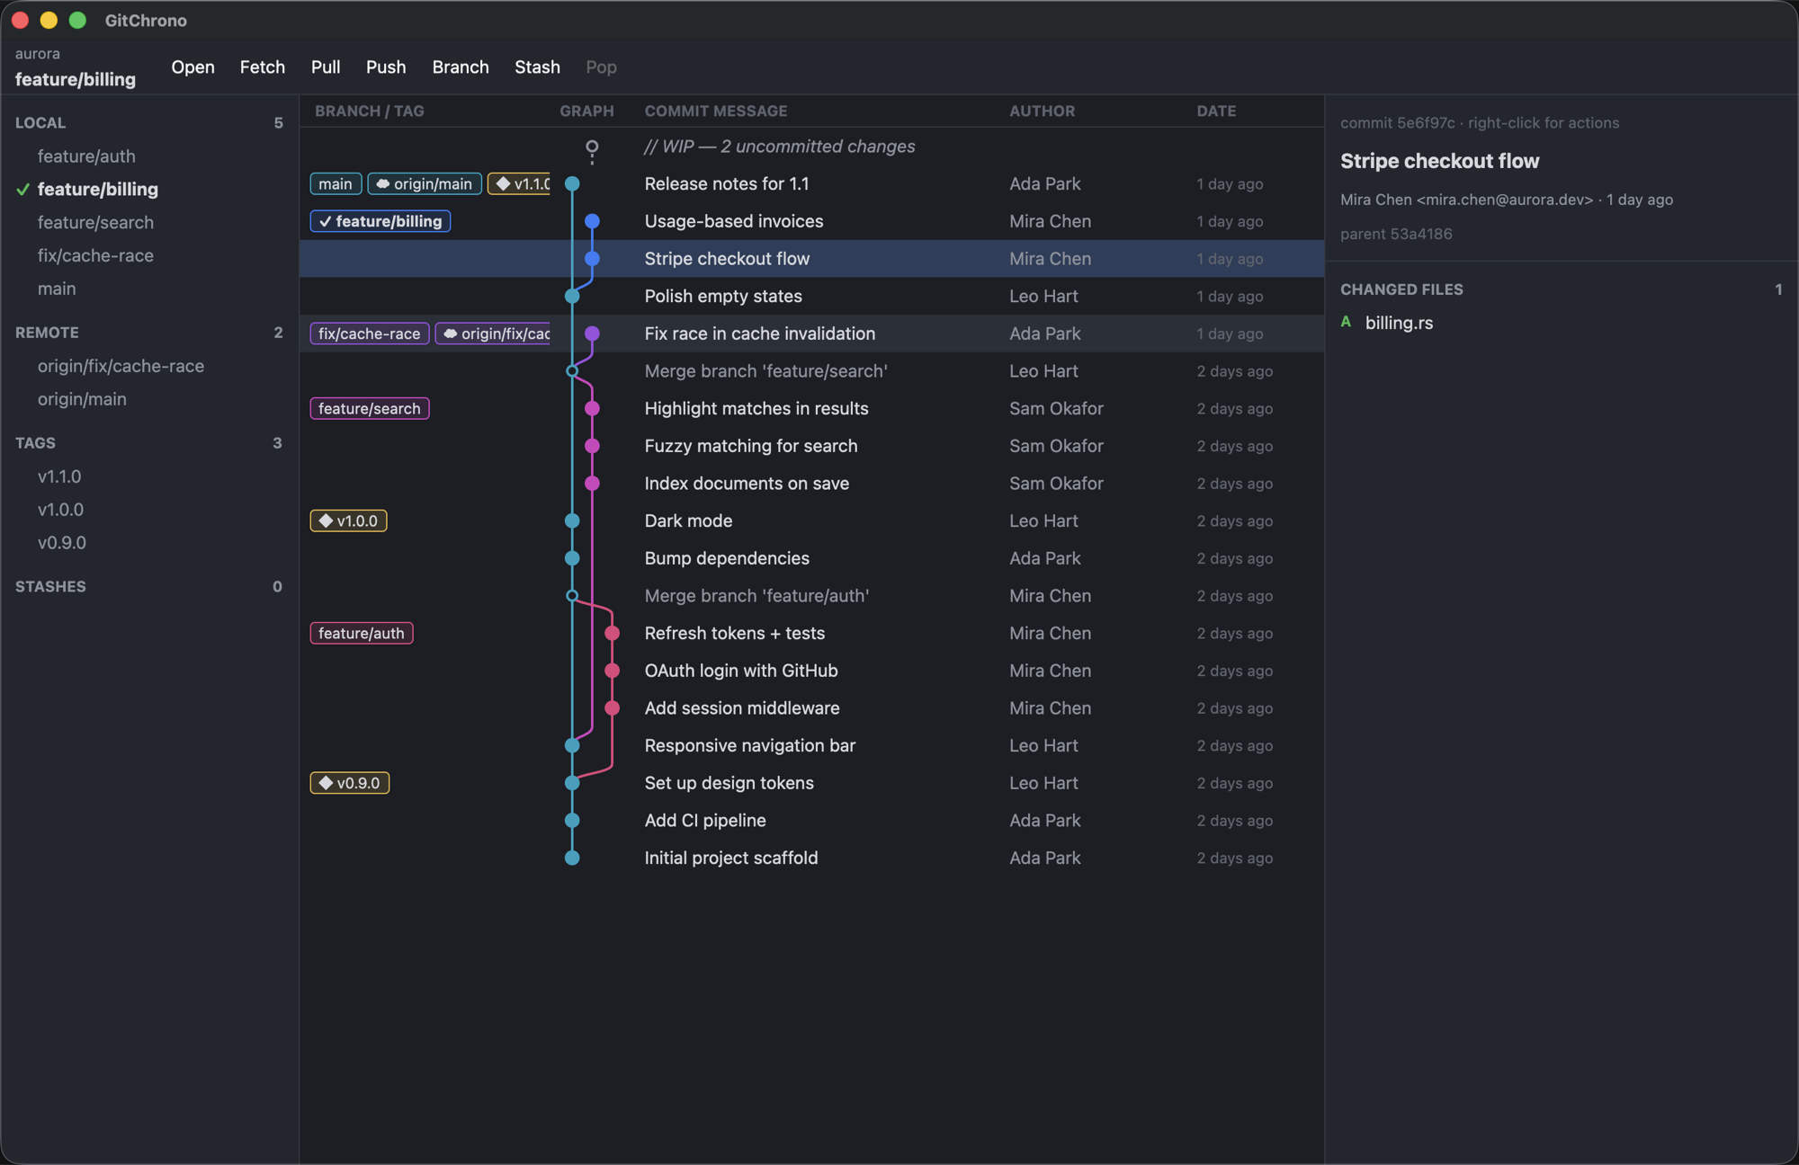1799x1165 pixels.
Task: Fetch from remote
Action: tap(263, 67)
